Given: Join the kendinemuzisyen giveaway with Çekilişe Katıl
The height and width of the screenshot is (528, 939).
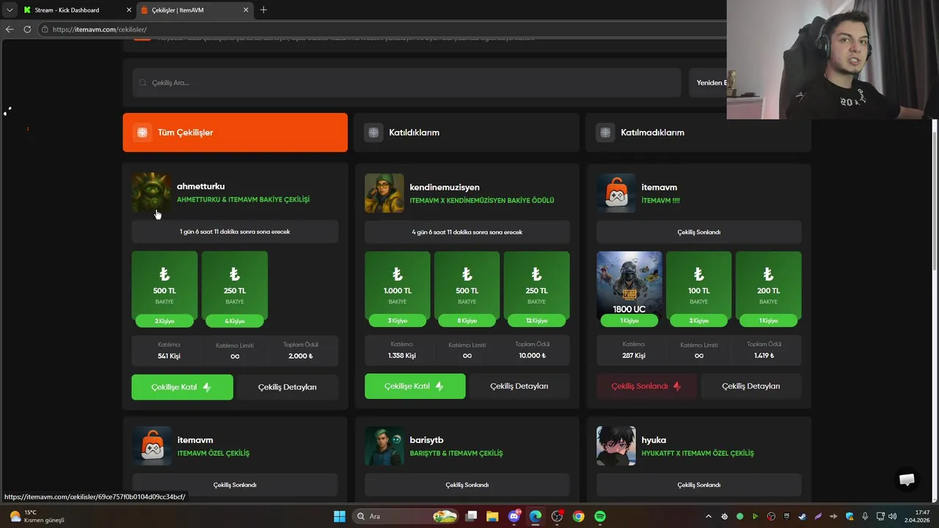Looking at the screenshot, I should [x=415, y=386].
